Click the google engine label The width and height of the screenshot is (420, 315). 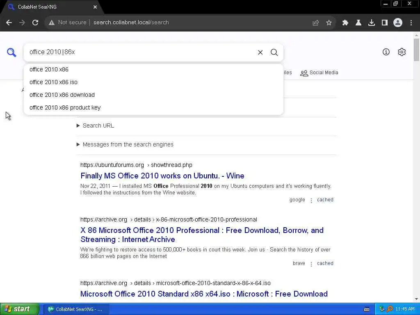pos(297,200)
